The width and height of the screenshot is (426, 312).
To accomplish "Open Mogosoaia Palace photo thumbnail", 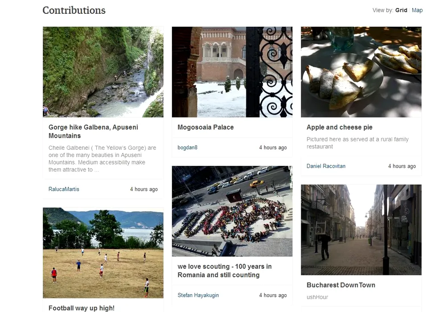I will [232, 72].
